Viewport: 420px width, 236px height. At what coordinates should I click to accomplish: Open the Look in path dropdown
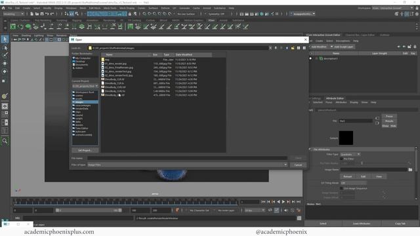[270, 48]
